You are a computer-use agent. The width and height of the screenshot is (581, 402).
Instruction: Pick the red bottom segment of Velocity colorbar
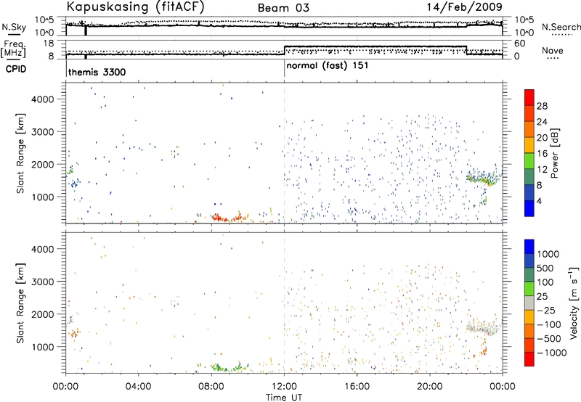pyautogui.click(x=529, y=359)
